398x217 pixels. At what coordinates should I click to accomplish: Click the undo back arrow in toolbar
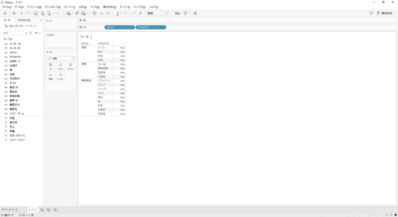14,14
